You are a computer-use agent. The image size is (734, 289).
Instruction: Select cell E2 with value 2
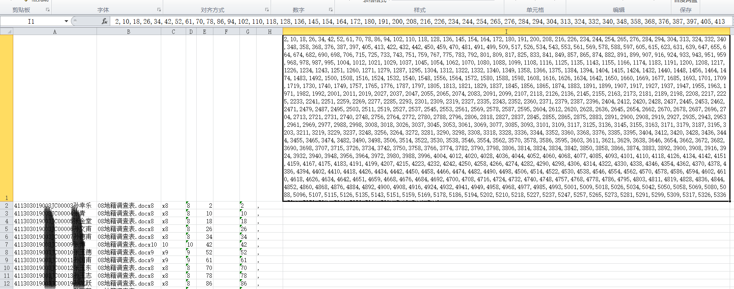point(204,205)
